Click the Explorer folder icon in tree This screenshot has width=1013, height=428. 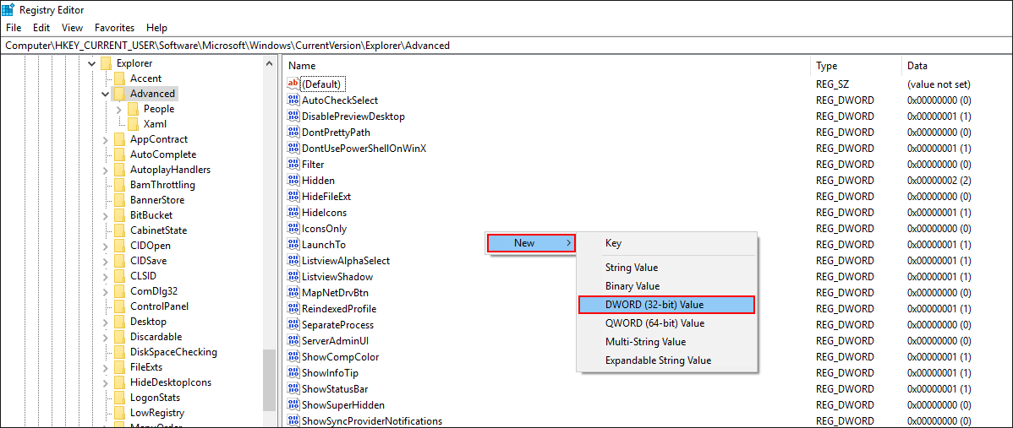106,63
